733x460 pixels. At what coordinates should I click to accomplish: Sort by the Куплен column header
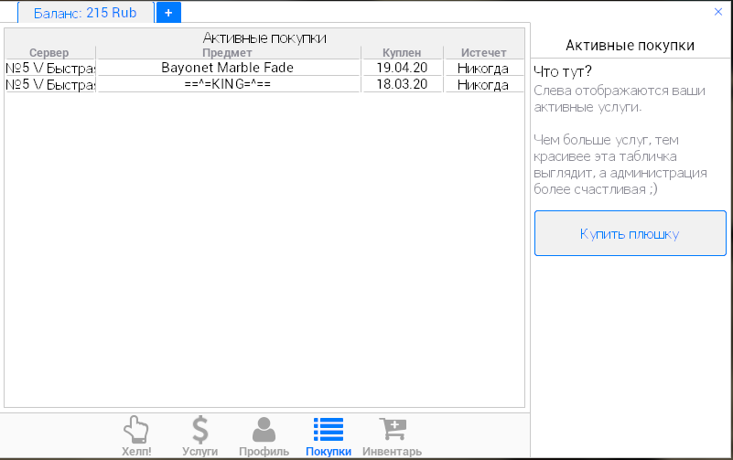401,53
